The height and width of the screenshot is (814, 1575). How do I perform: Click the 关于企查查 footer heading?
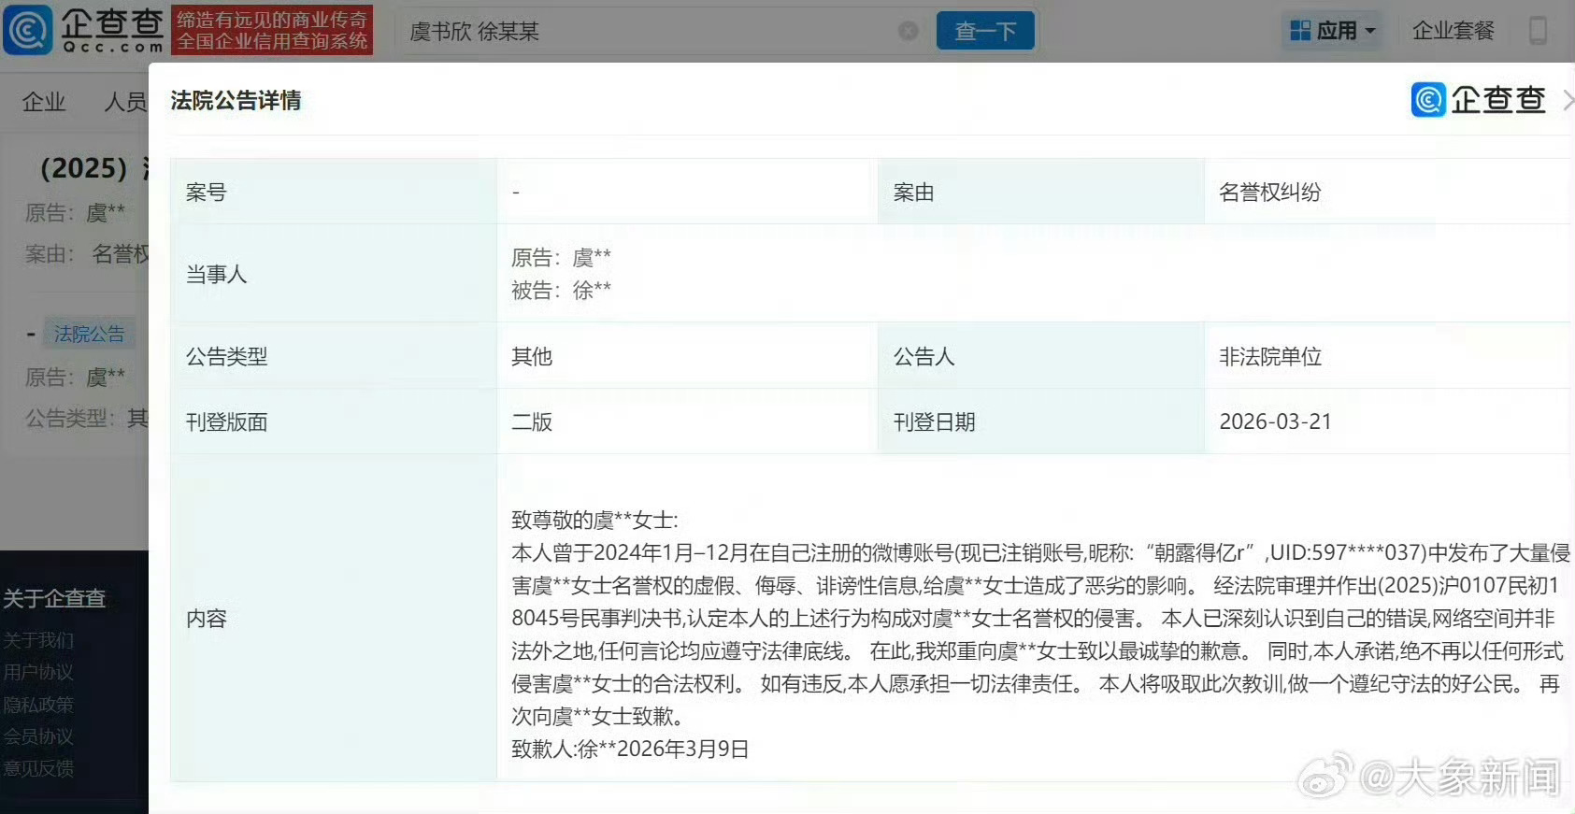point(54,599)
